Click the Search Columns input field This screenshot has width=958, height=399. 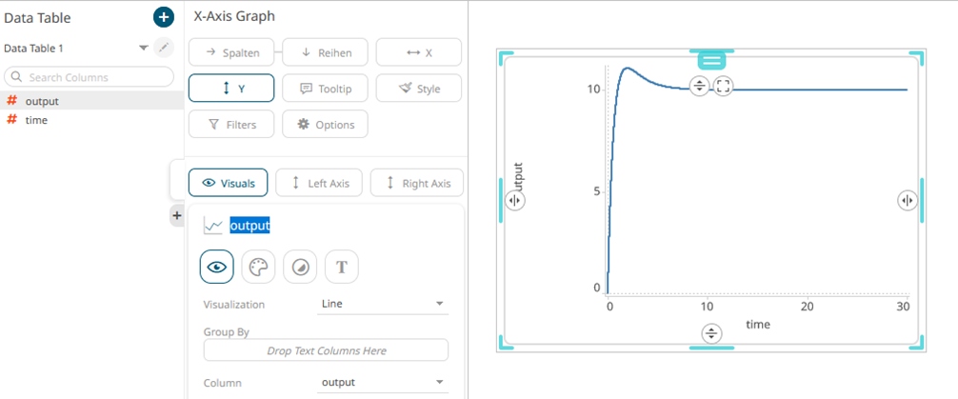90,77
